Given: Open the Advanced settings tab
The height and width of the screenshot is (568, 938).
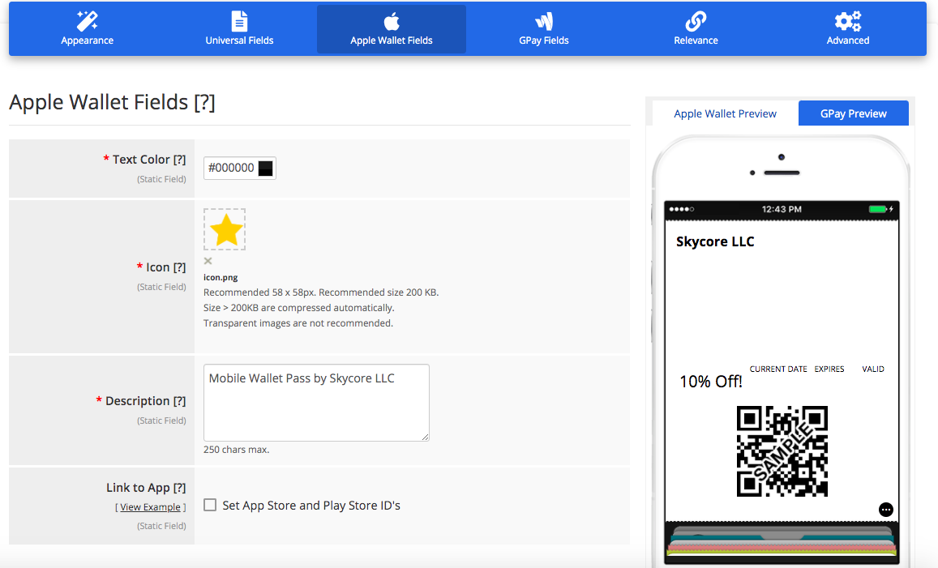Looking at the screenshot, I should pyautogui.click(x=848, y=28).
